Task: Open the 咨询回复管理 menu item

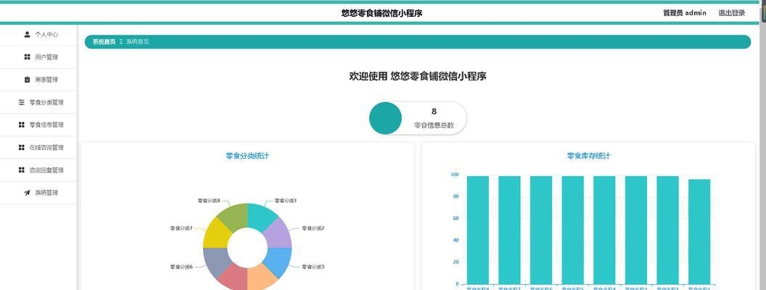Action: click(38, 170)
